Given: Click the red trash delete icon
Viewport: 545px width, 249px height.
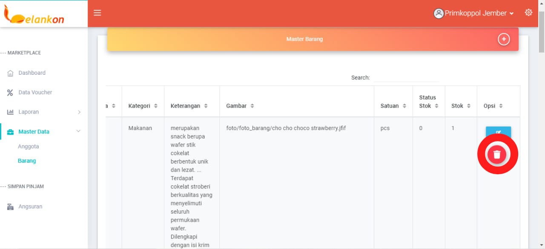Looking at the screenshot, I should 497,154.
